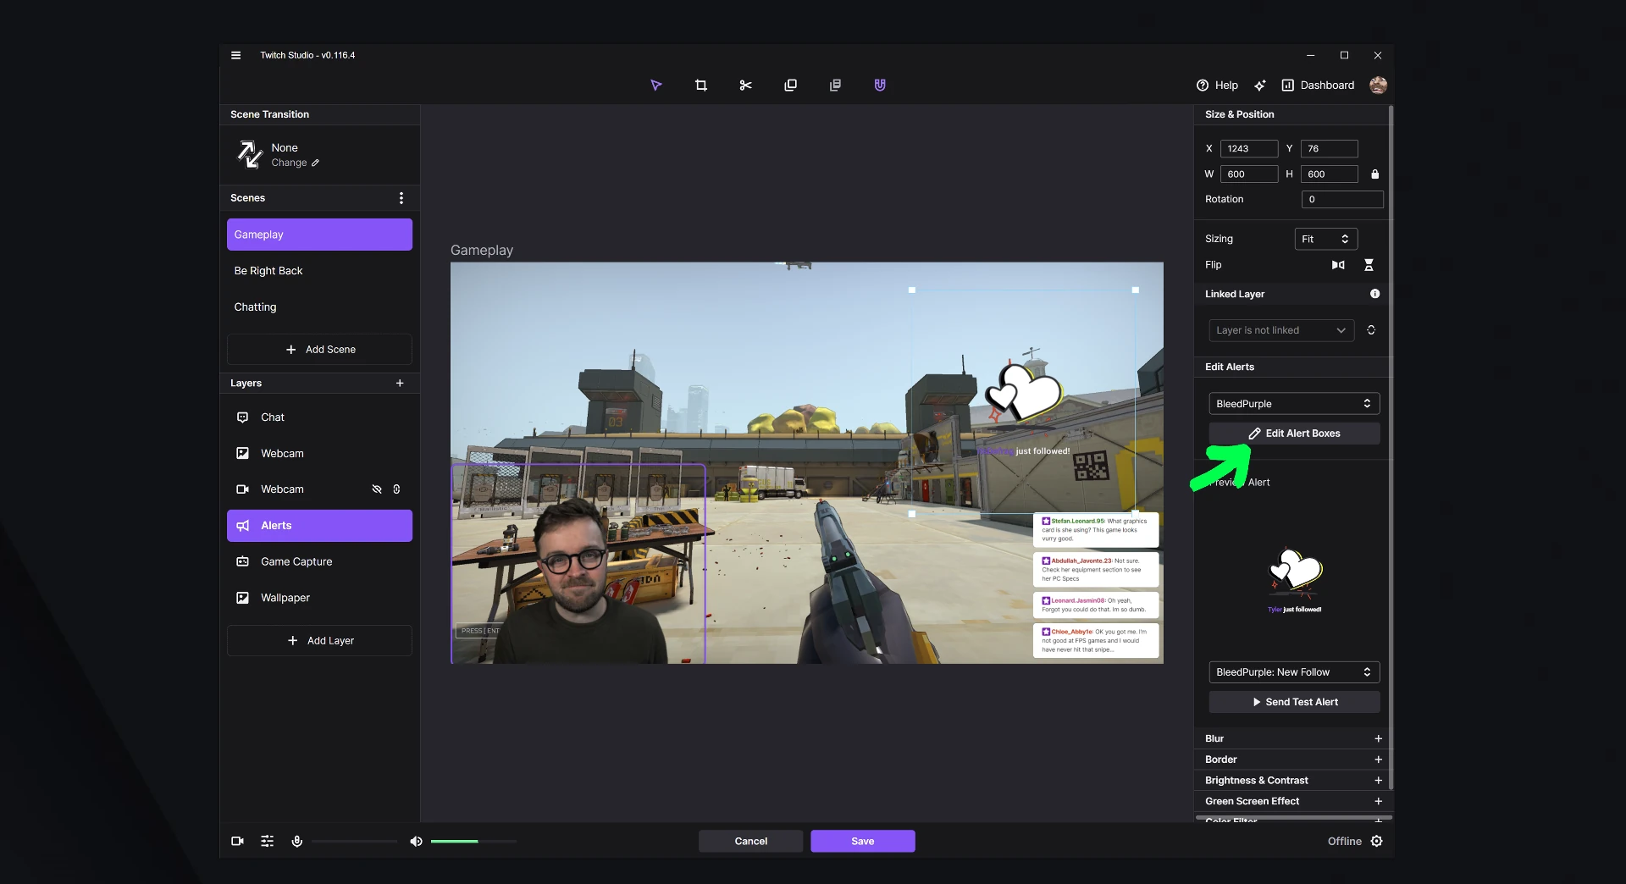Open the Linked Layer info tooltip
The width and height of the screenshot is (1626, 884).
(x=1374, y=294)
